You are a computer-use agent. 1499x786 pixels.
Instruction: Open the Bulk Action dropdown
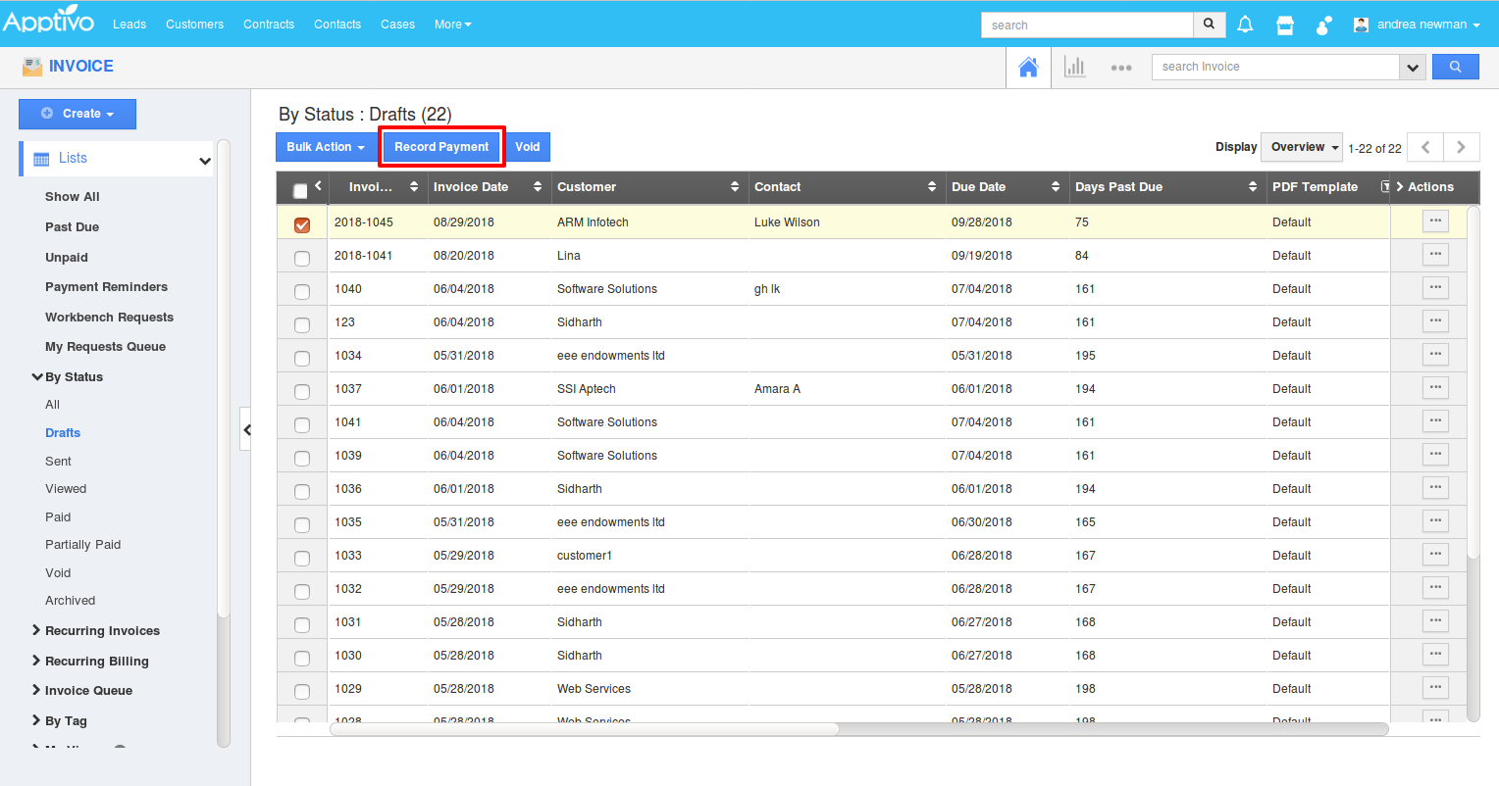point(325,147)
